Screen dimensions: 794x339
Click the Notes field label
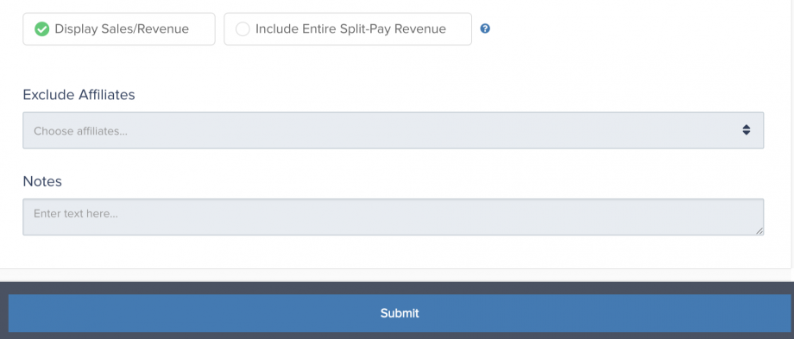point(42,181)
